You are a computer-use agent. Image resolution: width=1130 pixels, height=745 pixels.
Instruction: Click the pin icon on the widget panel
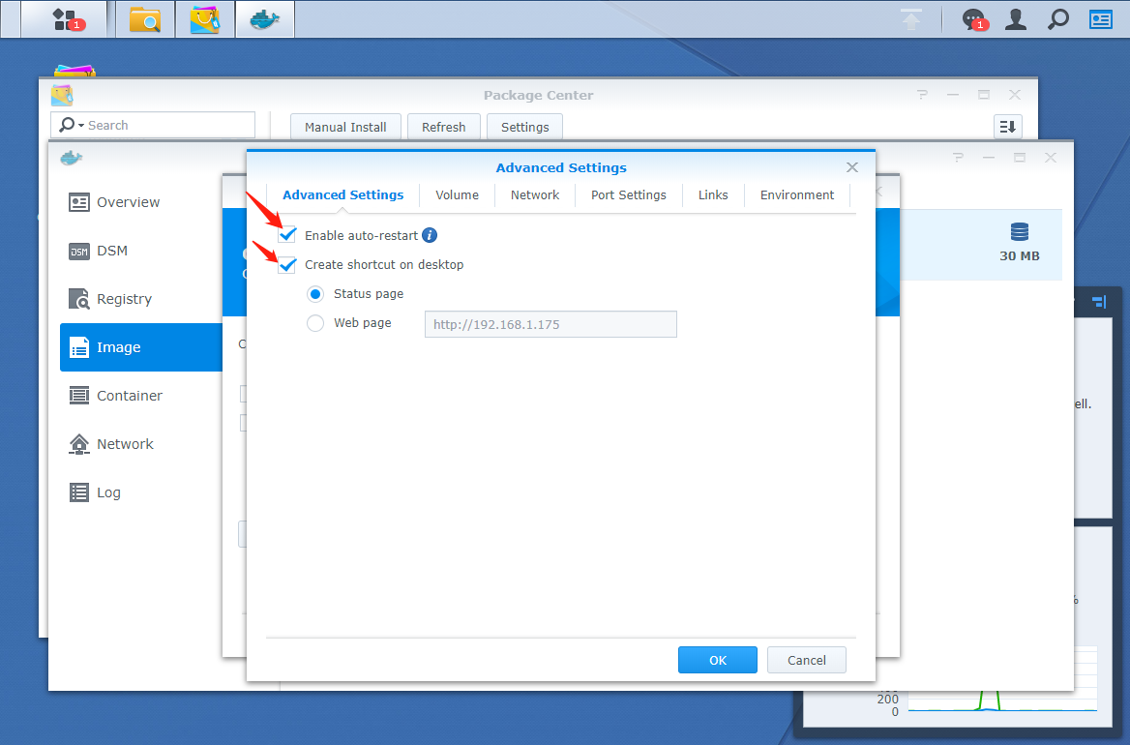pyautogui.click(x=1099, y=301)
